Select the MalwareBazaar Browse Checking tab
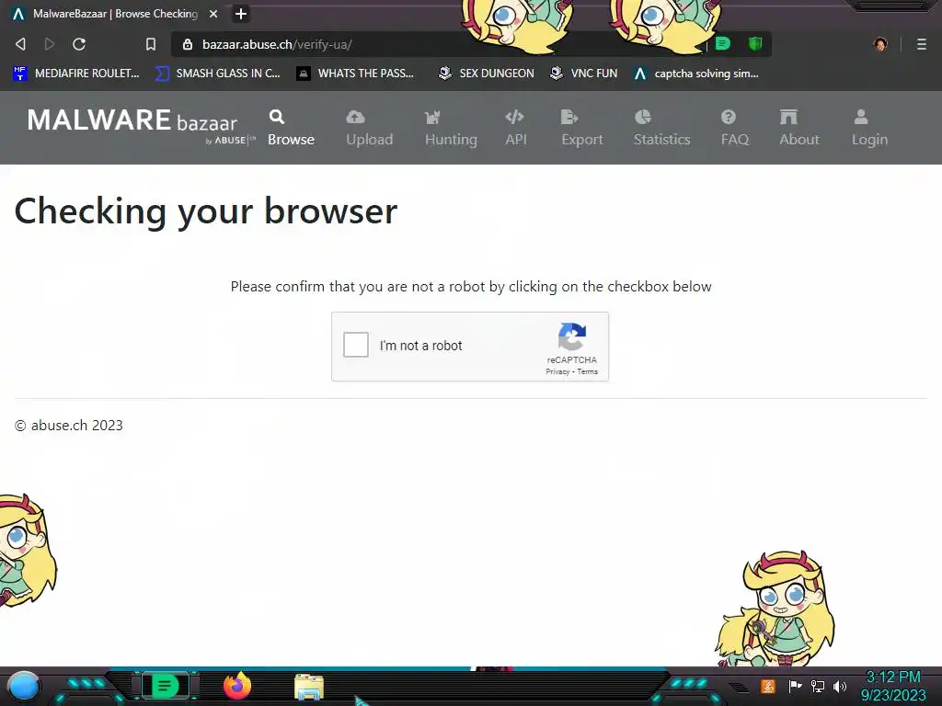Screen dimensions: 942x706 tap(114, 14)
